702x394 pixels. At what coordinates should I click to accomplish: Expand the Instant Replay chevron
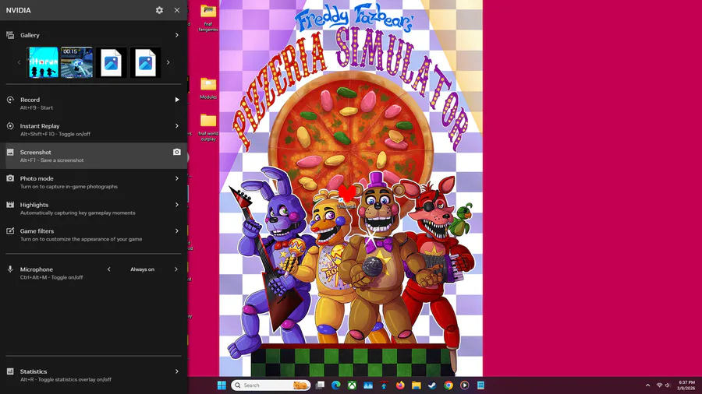coord(177,126)
